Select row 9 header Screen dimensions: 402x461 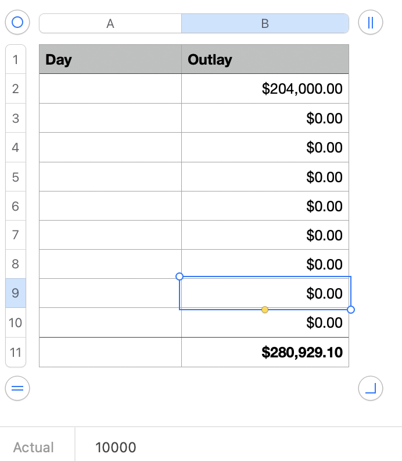(16, 293)
